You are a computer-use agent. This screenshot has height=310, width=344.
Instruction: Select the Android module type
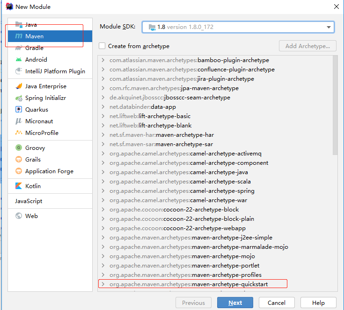50,59
